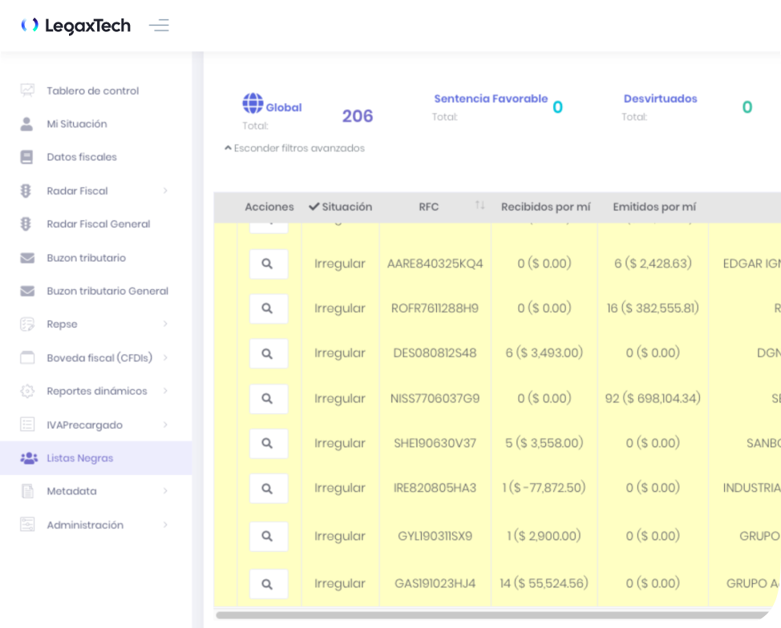Click the Sentencia Favorable filter
Viewport: 781px width, 628px height.
click(491, 99)
